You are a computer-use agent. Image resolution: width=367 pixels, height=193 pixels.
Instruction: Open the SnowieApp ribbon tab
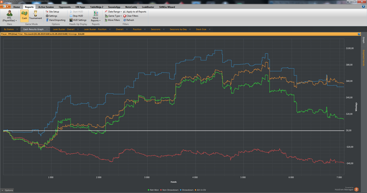point(114,7)
